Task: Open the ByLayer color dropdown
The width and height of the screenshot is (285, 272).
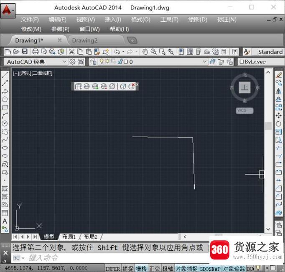Action: pyautogui.click(x=261, y=62)
